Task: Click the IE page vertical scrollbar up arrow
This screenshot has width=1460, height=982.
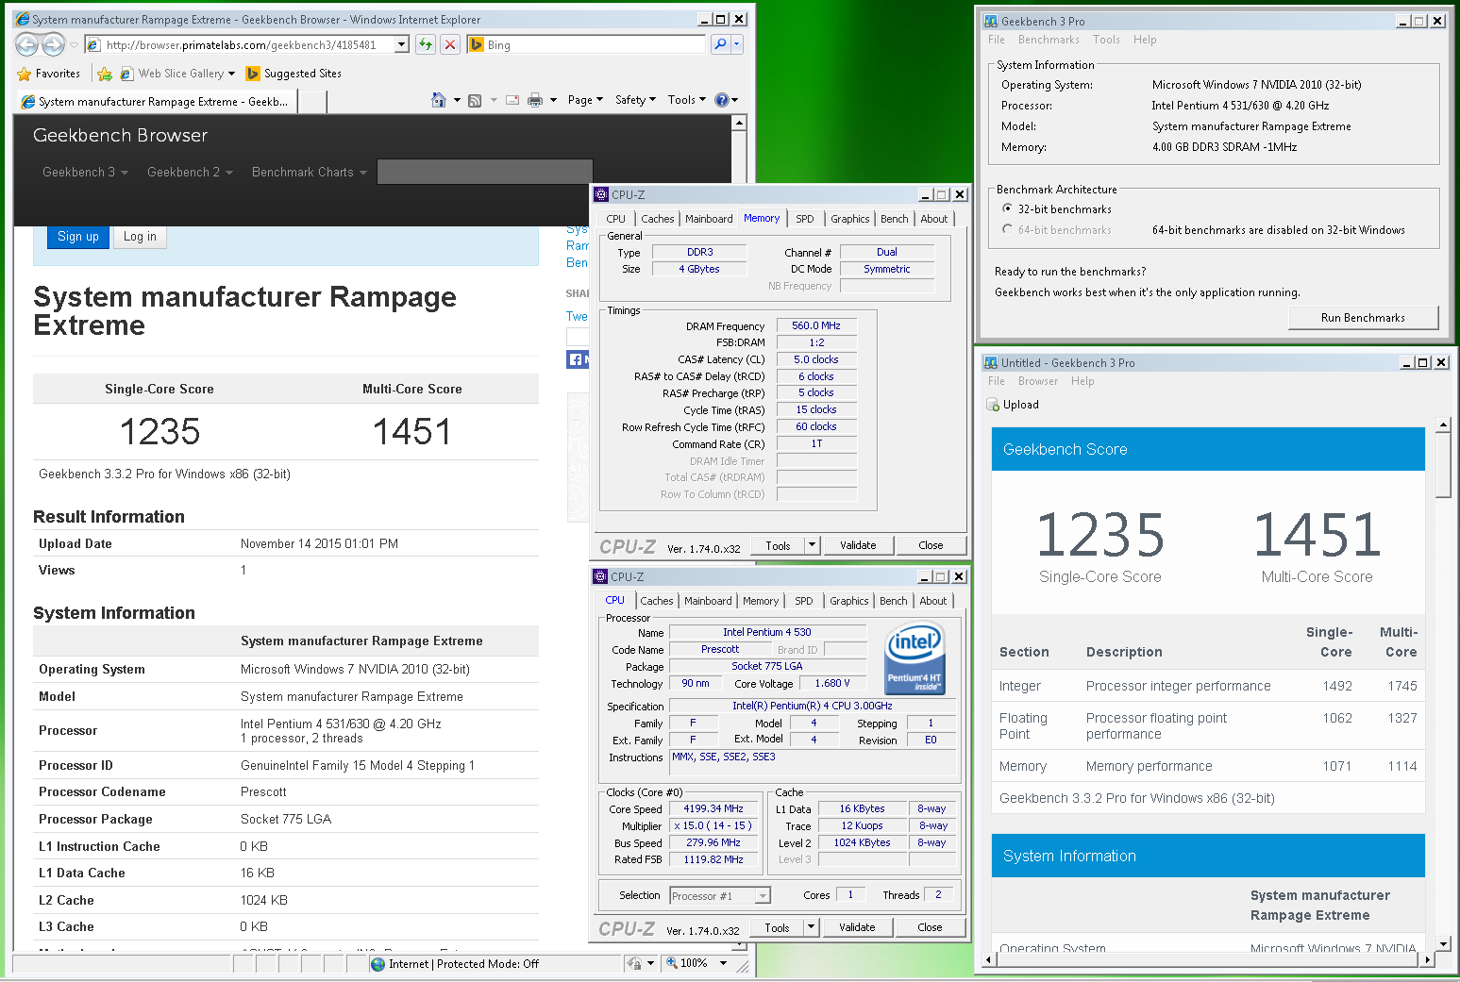Action: pyautogui.click(x=739, y=123)
